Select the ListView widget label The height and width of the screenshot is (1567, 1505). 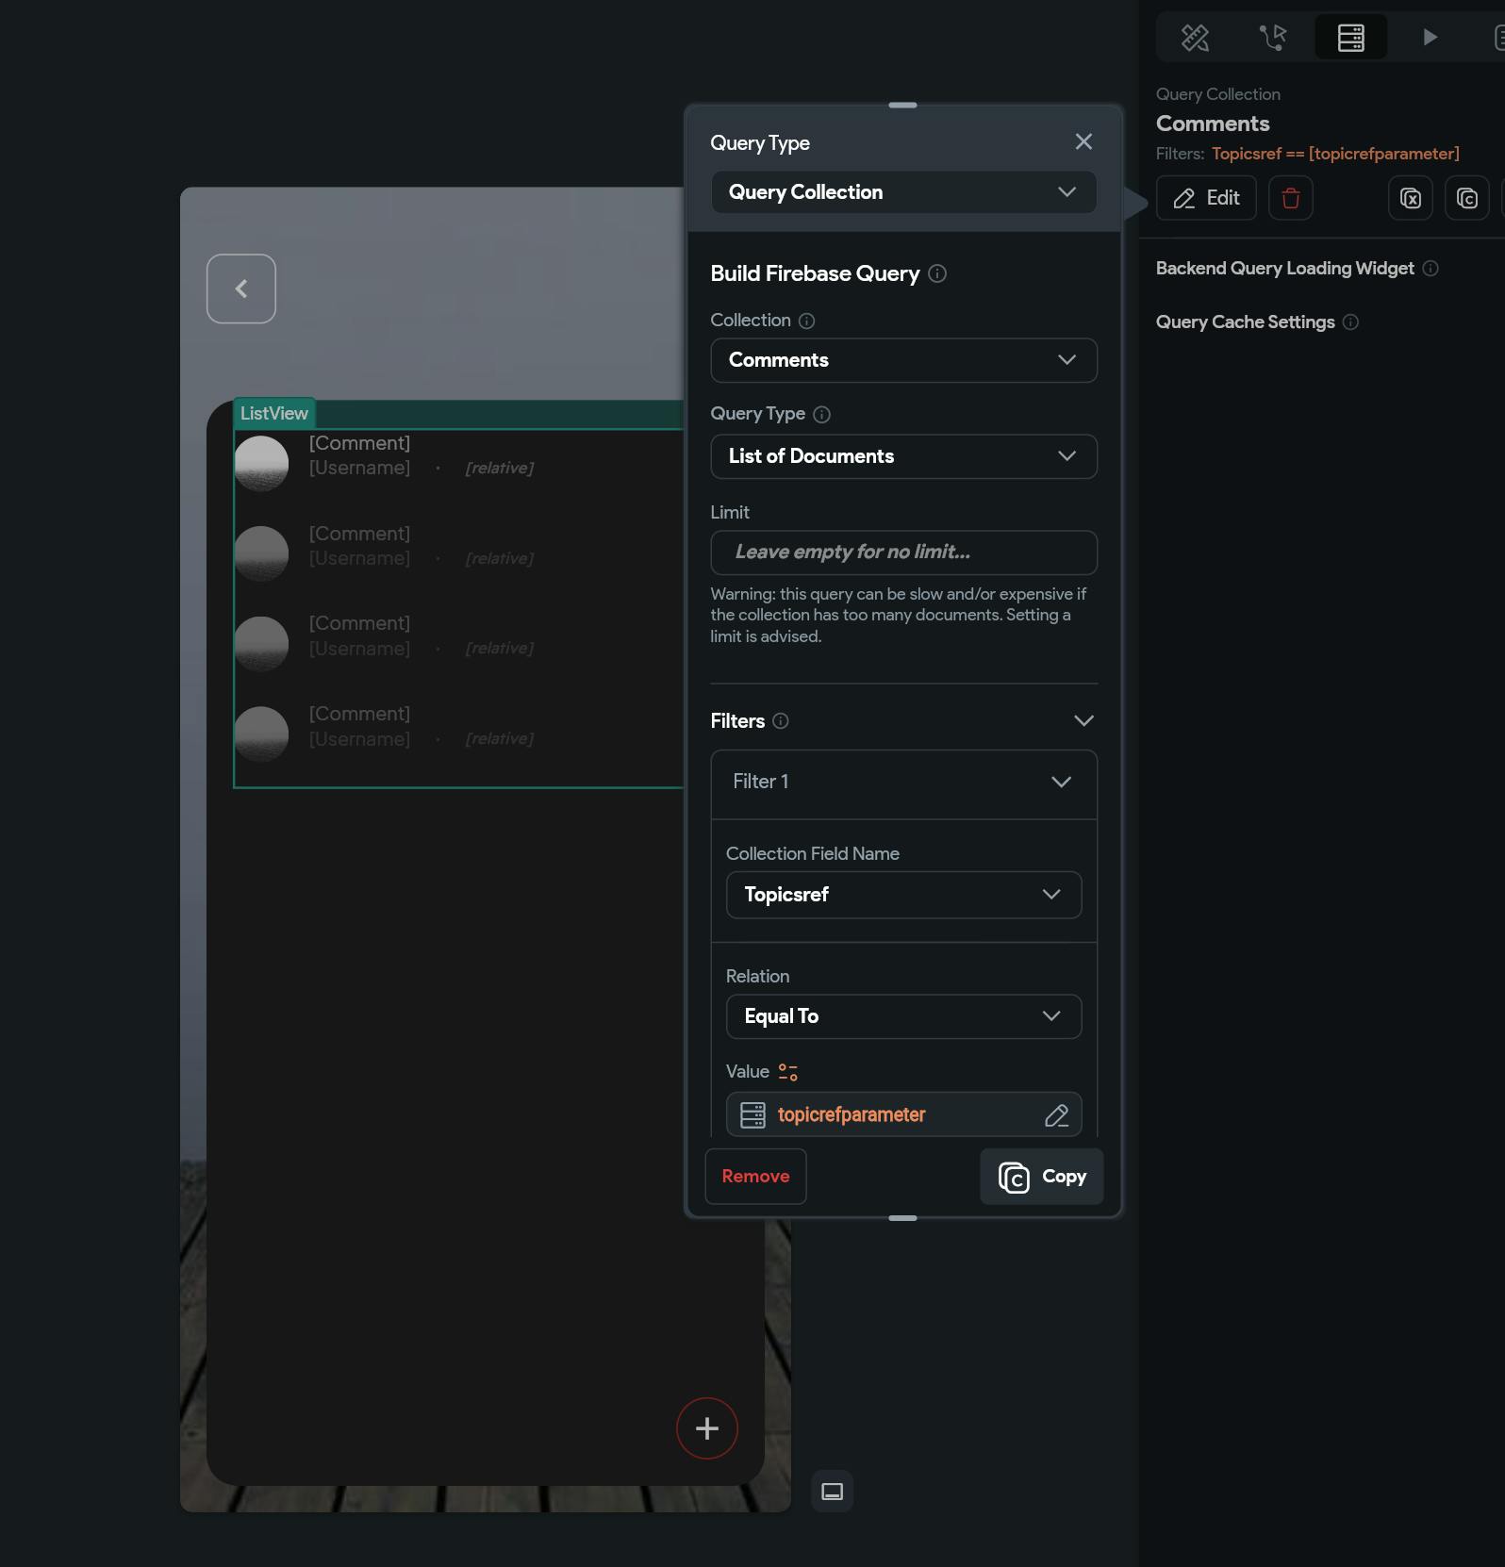point(273,413)
